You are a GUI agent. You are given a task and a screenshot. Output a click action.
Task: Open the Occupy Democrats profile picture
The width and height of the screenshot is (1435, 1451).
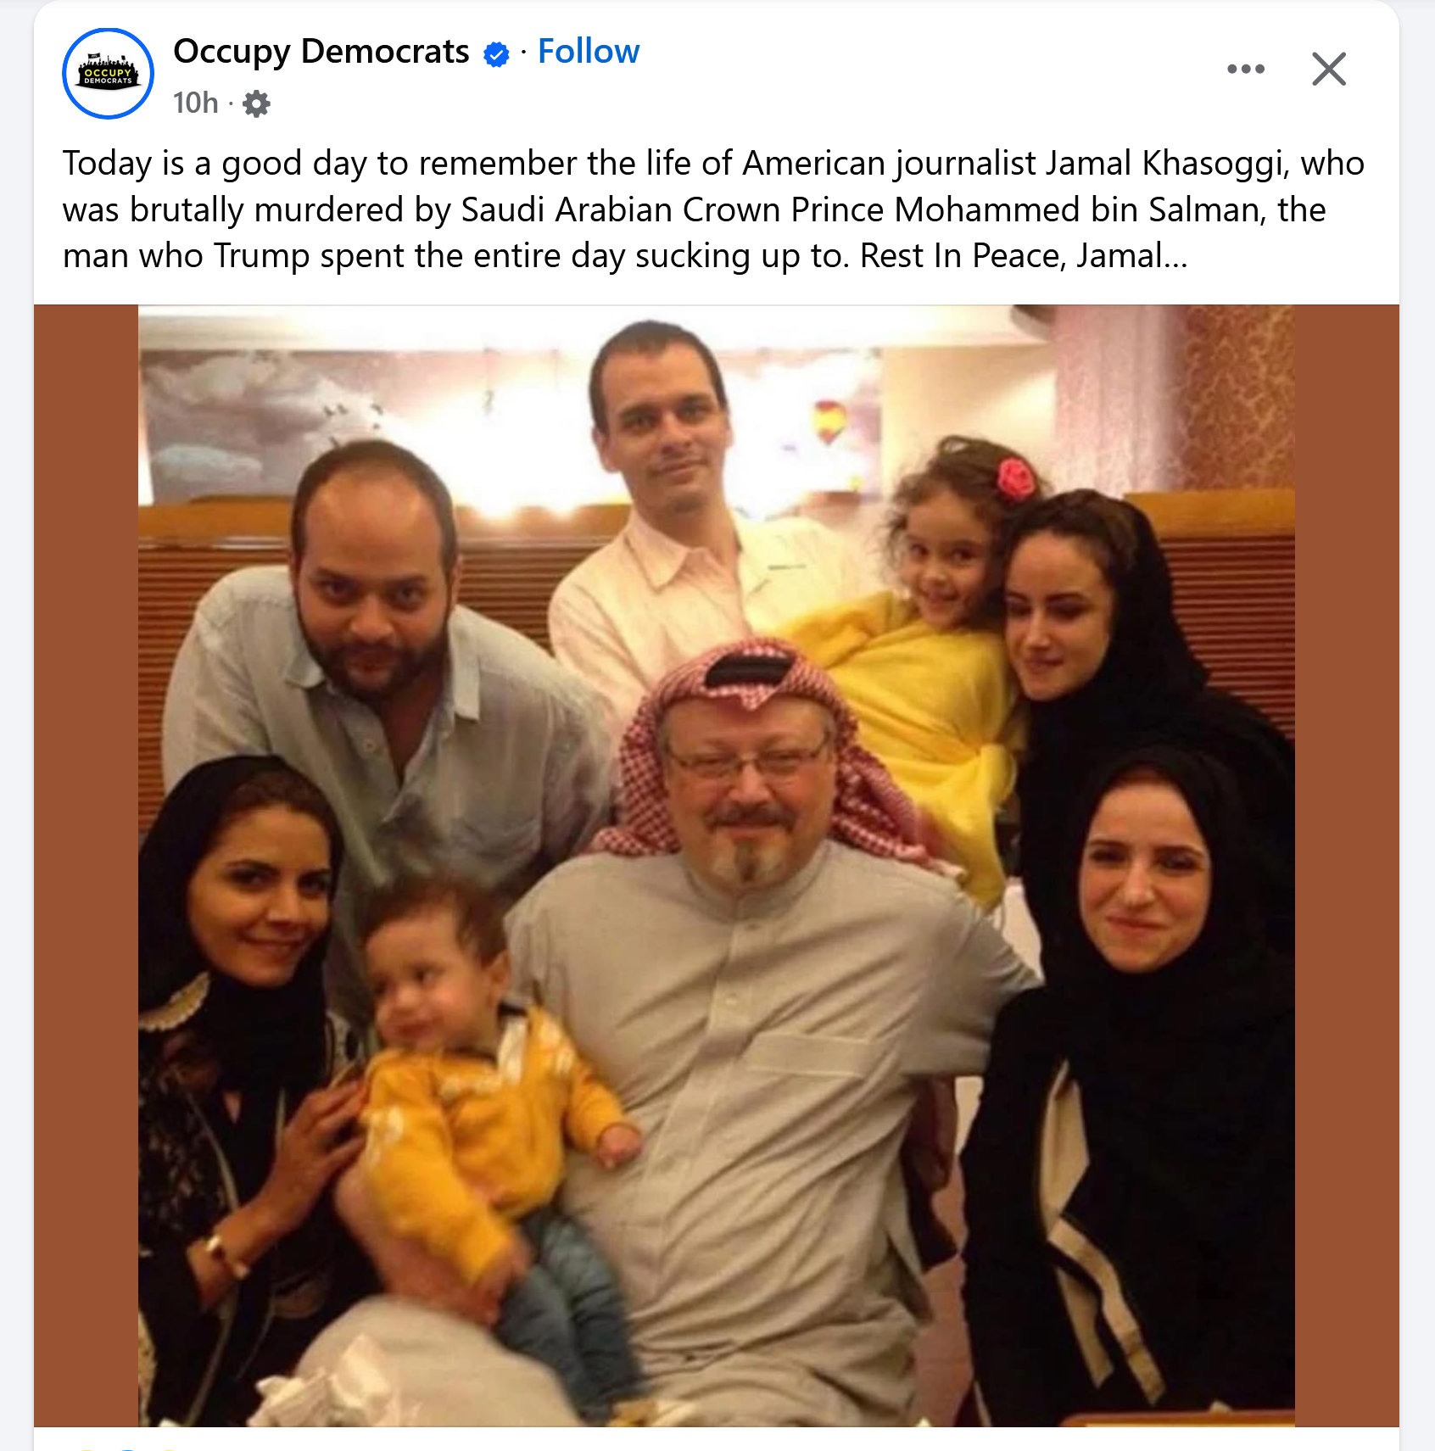click(x=108, y=74)
